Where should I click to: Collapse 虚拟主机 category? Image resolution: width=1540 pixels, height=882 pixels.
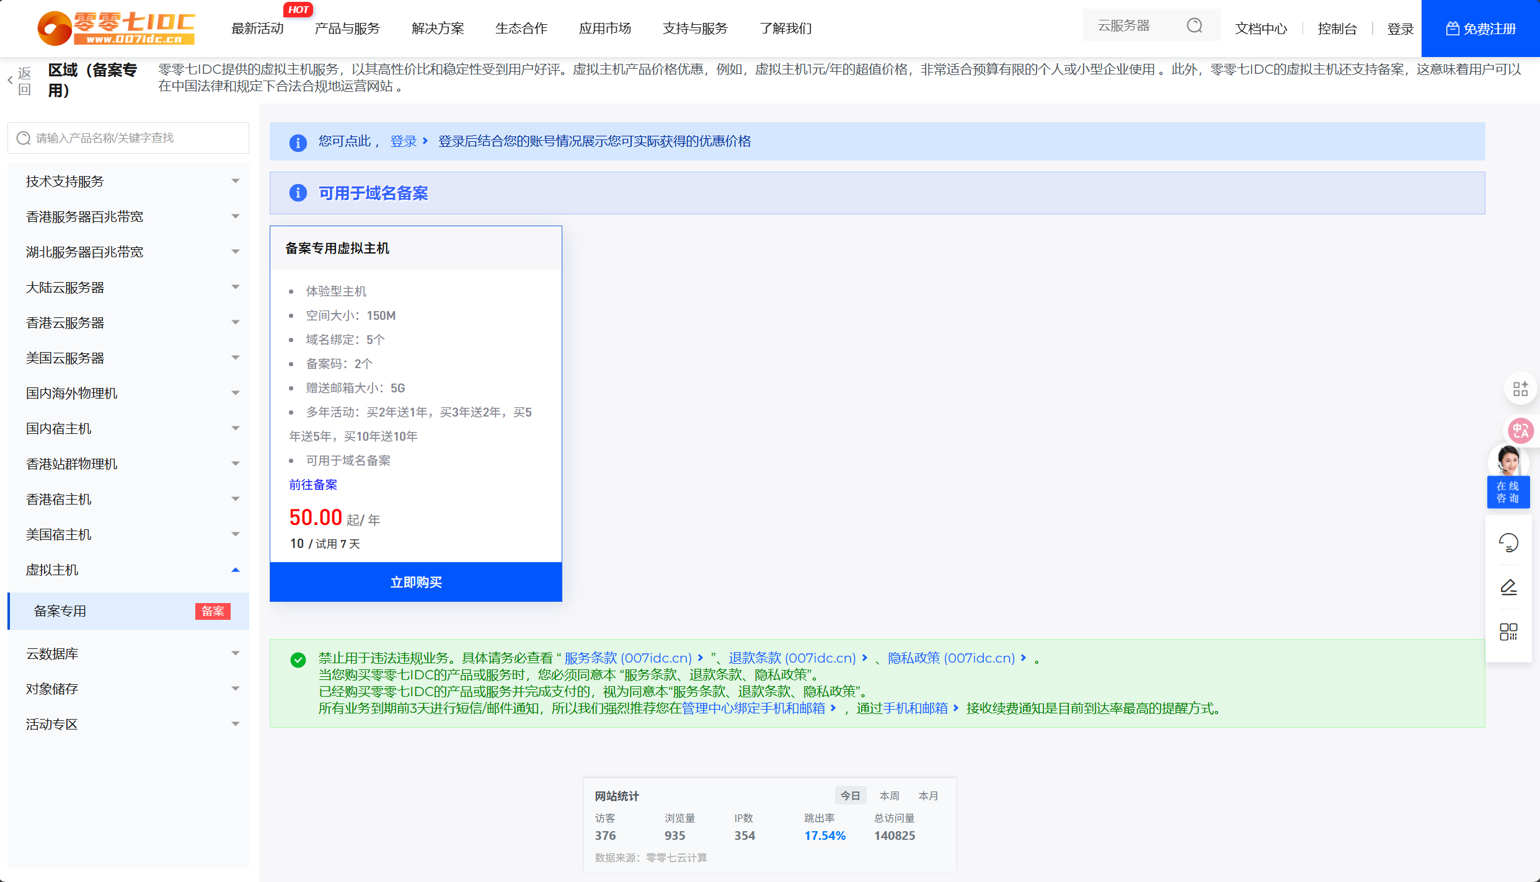click(128, 570)
